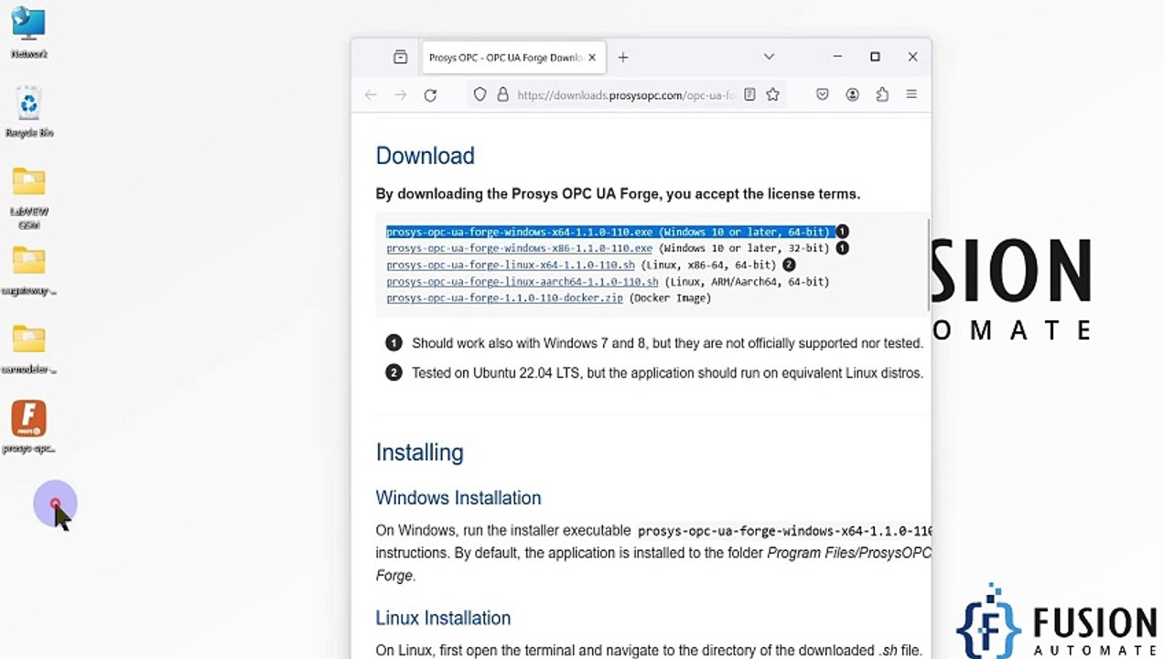1164x659 pixels.
Task: Click the tracking protection shield icon
Action: 480,94
